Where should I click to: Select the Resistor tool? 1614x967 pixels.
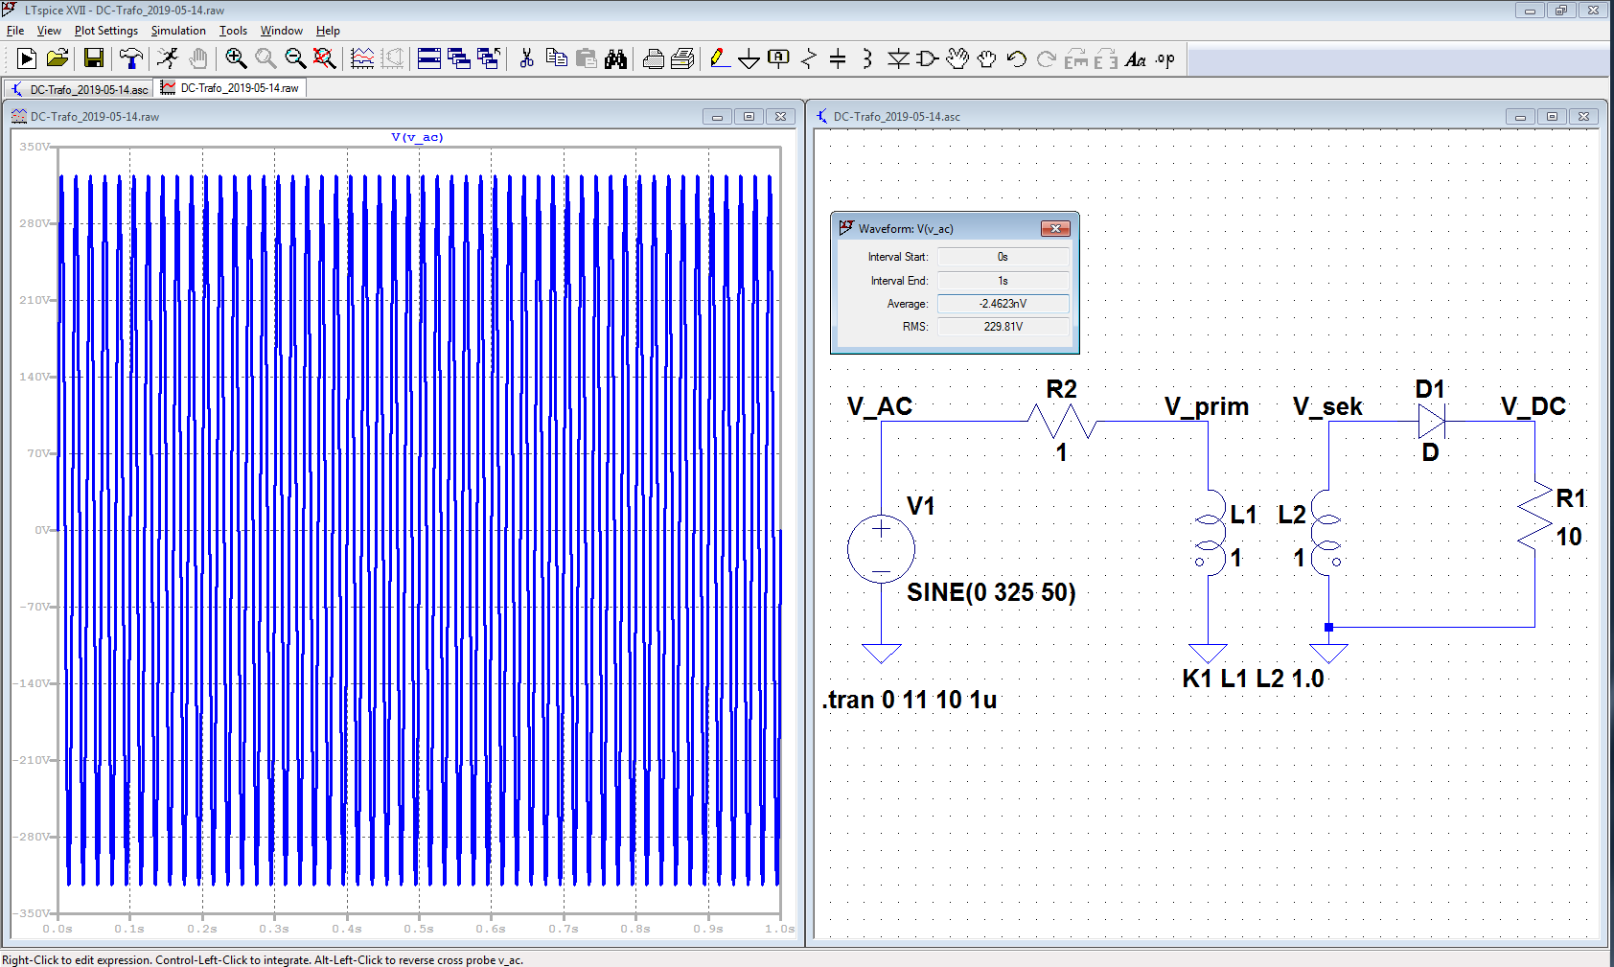pyautogui.click(x=809, y=59)
